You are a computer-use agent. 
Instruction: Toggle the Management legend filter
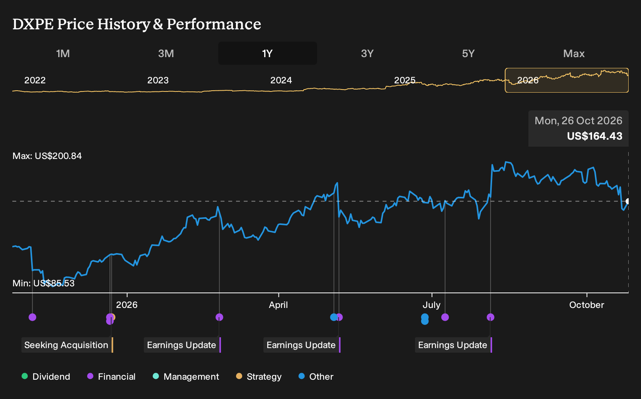186,377
